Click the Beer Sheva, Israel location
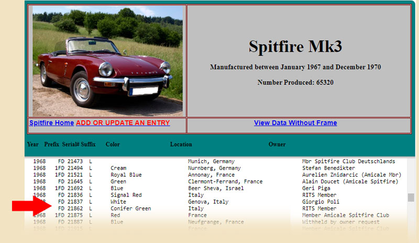Screen dimensions: 419x243 tap(215, 189)
